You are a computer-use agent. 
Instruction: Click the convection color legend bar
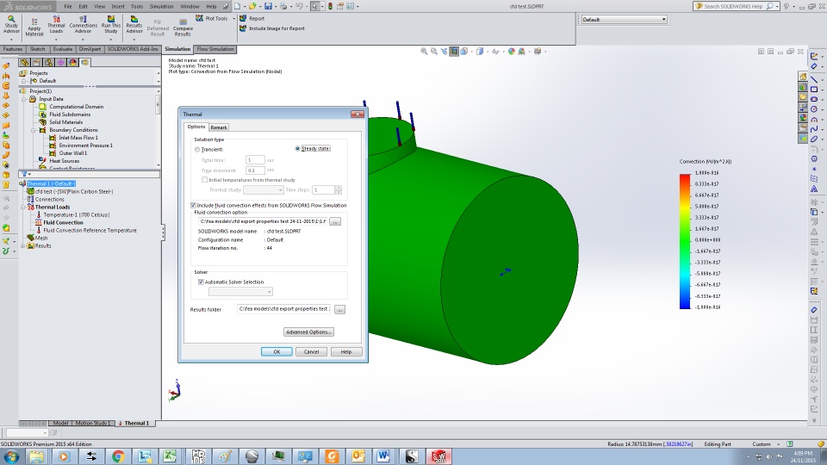click(685, 241)
